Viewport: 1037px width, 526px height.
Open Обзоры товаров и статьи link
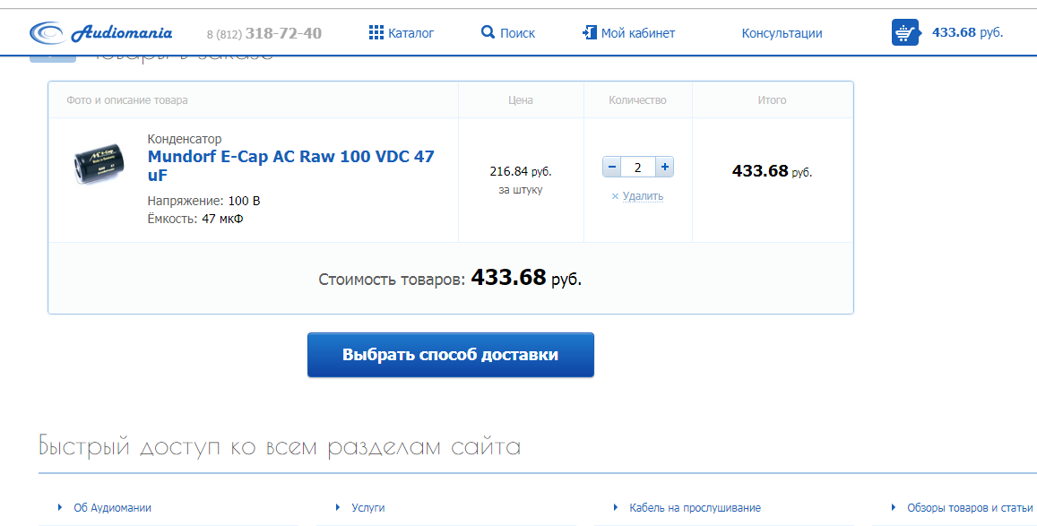click(970, 507)
